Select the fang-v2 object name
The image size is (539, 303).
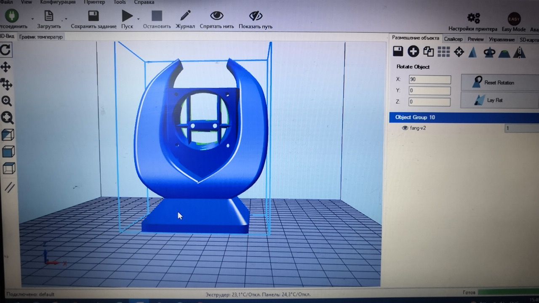418,128
